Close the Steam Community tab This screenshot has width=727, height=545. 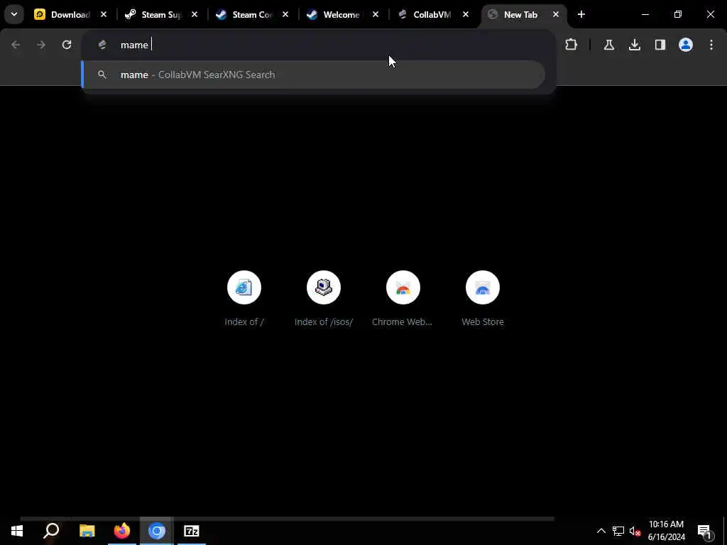click(x=285, y=14)
